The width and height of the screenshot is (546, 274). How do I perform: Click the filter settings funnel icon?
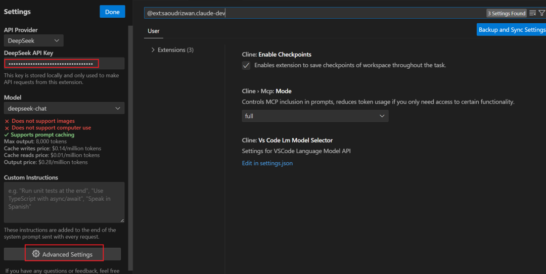click(x=541, y=13)
